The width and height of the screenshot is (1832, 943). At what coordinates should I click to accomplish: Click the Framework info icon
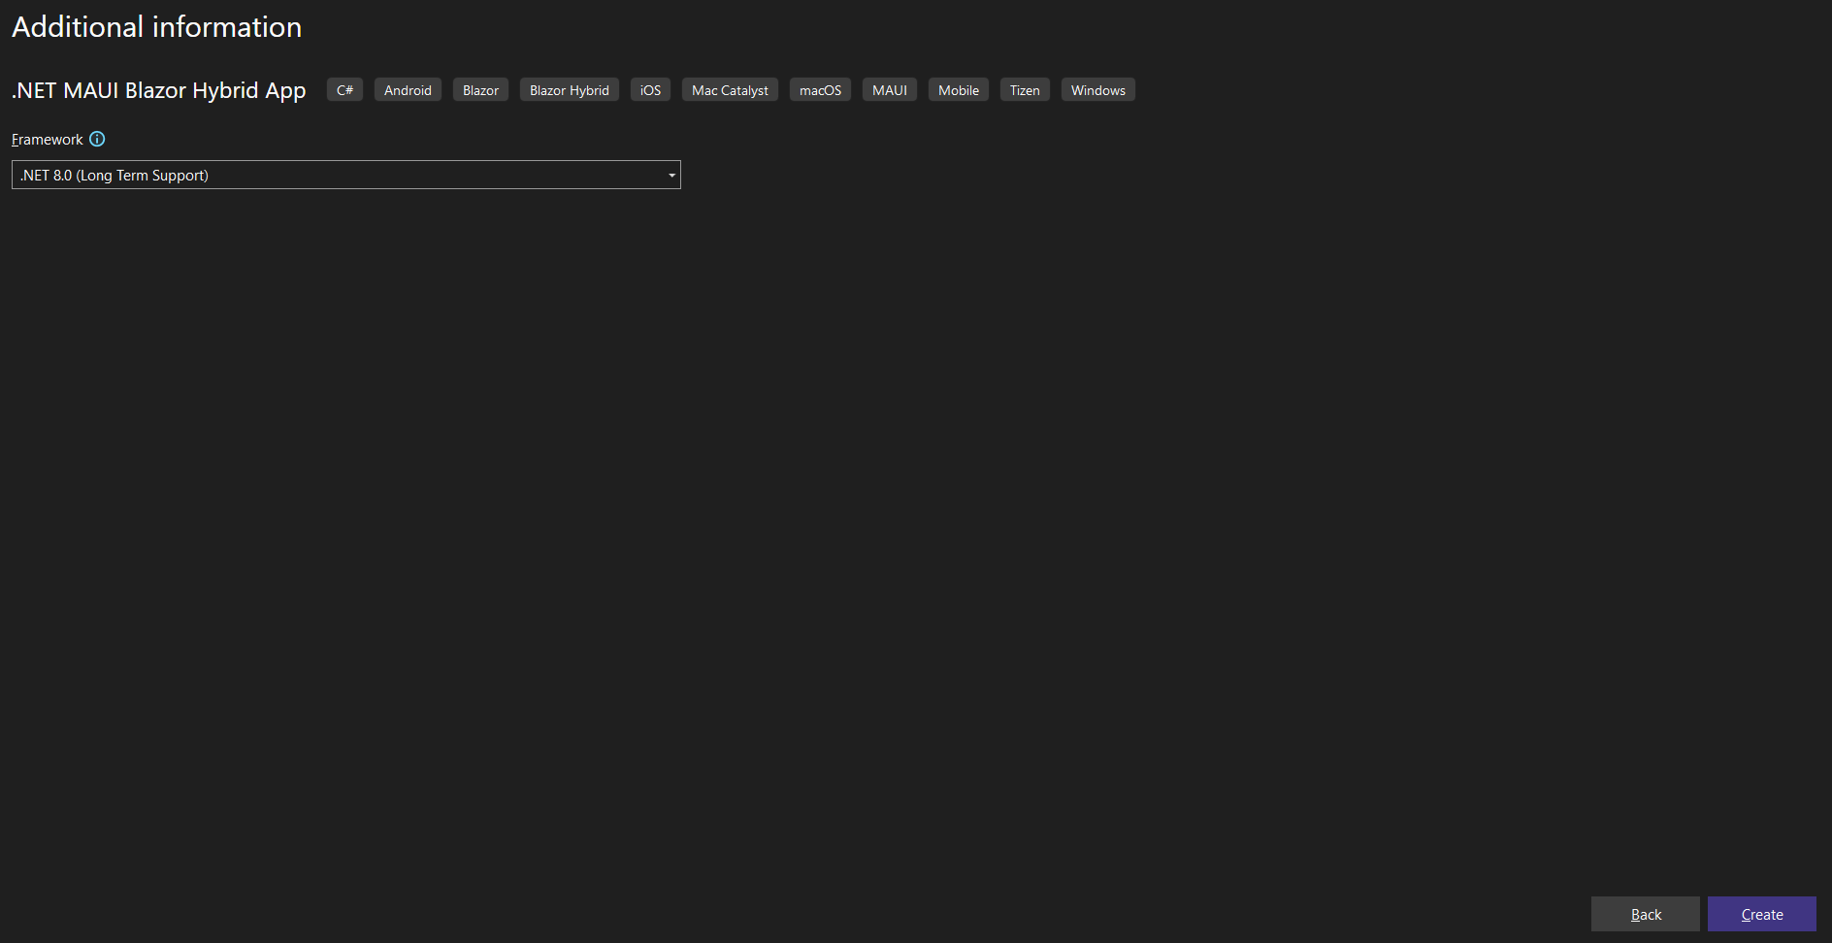point(97,139)
